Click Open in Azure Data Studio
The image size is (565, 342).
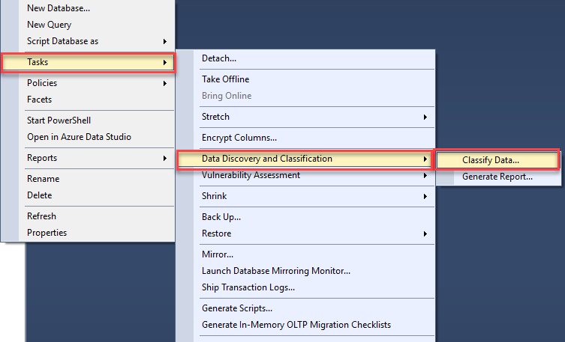pyautogui.click(x=79, y=137)
